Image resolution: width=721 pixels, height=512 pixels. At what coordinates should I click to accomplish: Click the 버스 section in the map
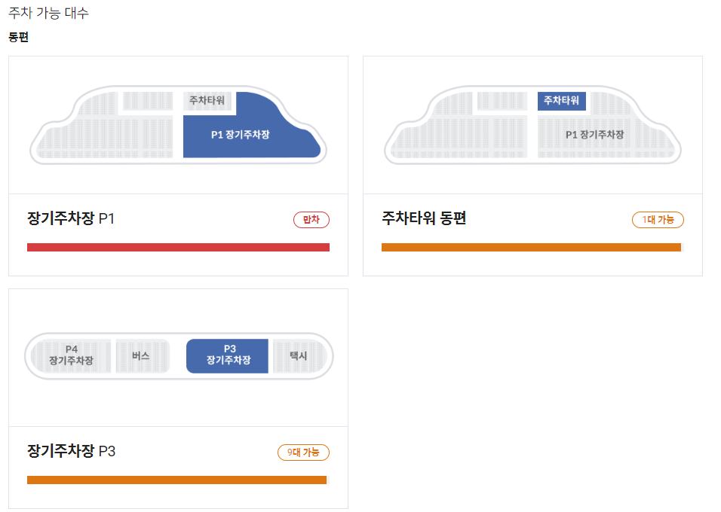point(142,356)
